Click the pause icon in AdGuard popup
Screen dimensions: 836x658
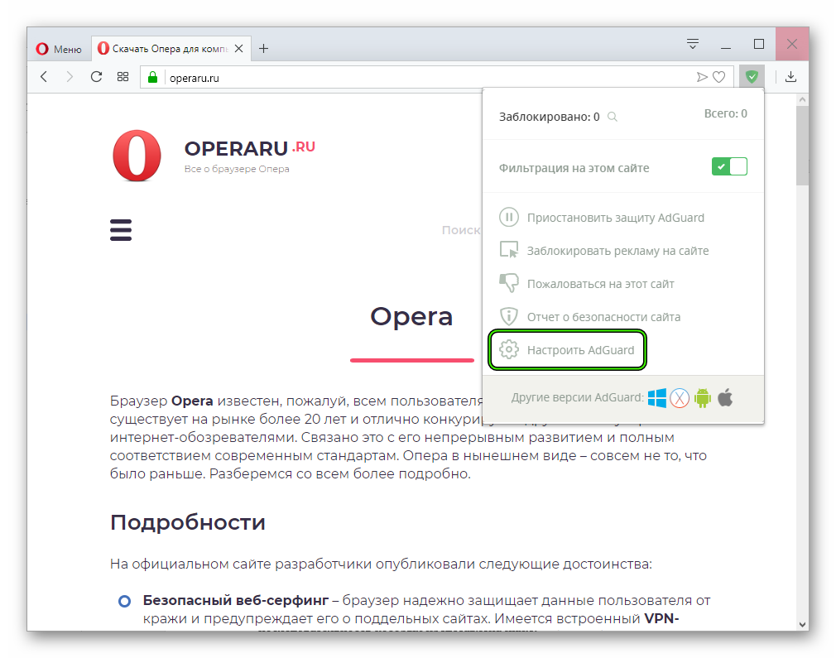pos(509,218)
